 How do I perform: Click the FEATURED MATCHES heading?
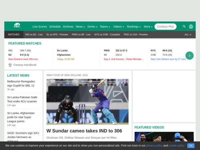coord(25,43)
